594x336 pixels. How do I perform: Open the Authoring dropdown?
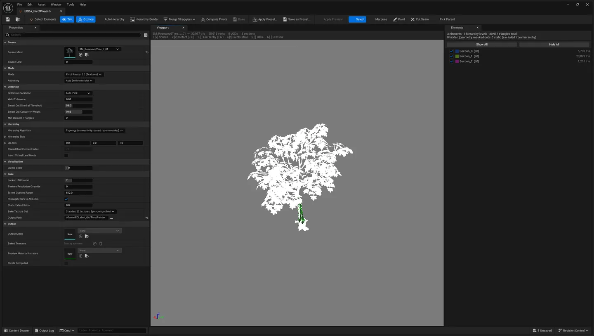coord(80,81)
